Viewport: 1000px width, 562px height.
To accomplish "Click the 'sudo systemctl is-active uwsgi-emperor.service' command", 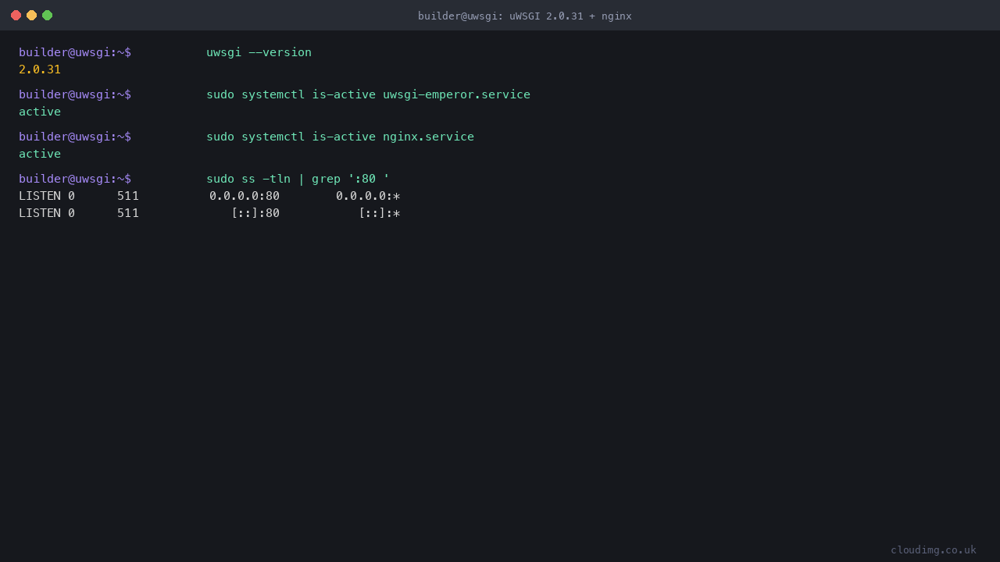I will (368, 94).
